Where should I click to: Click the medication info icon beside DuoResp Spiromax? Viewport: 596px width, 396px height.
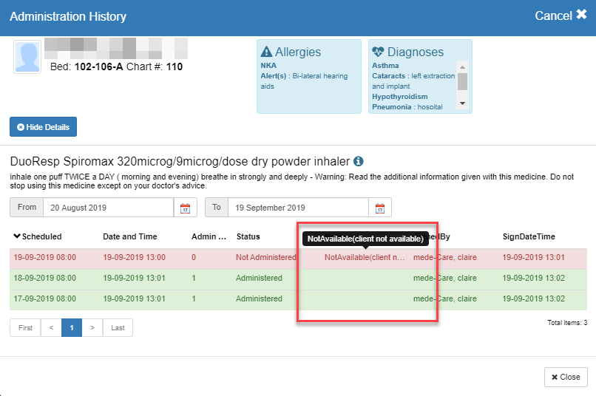(359, 161)
